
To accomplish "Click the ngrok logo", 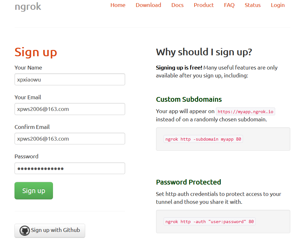I will 28,6.
